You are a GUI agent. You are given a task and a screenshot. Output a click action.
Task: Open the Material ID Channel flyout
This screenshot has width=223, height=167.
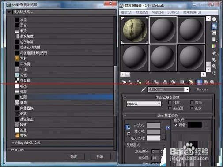click(x=182, y=82)
